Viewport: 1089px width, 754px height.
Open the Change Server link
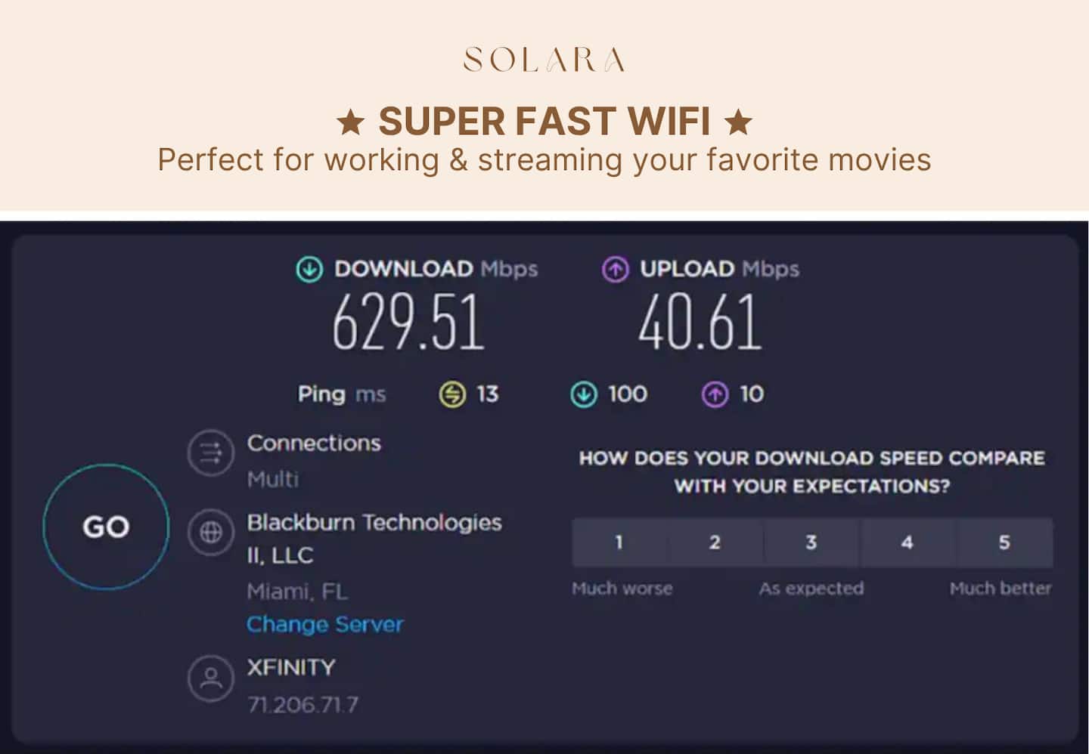click(x=324, y=625)
